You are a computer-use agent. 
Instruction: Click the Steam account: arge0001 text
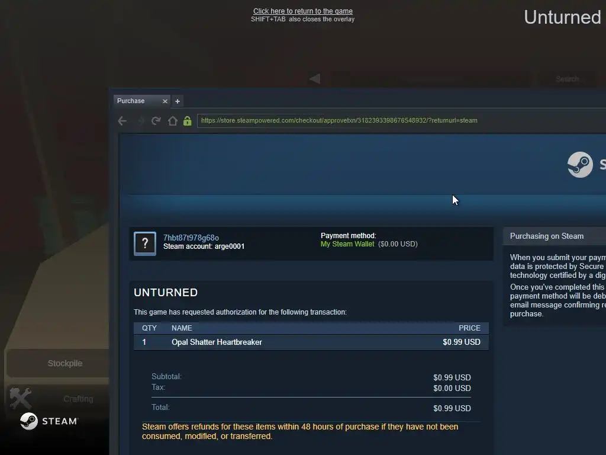[x=204, y=246]
